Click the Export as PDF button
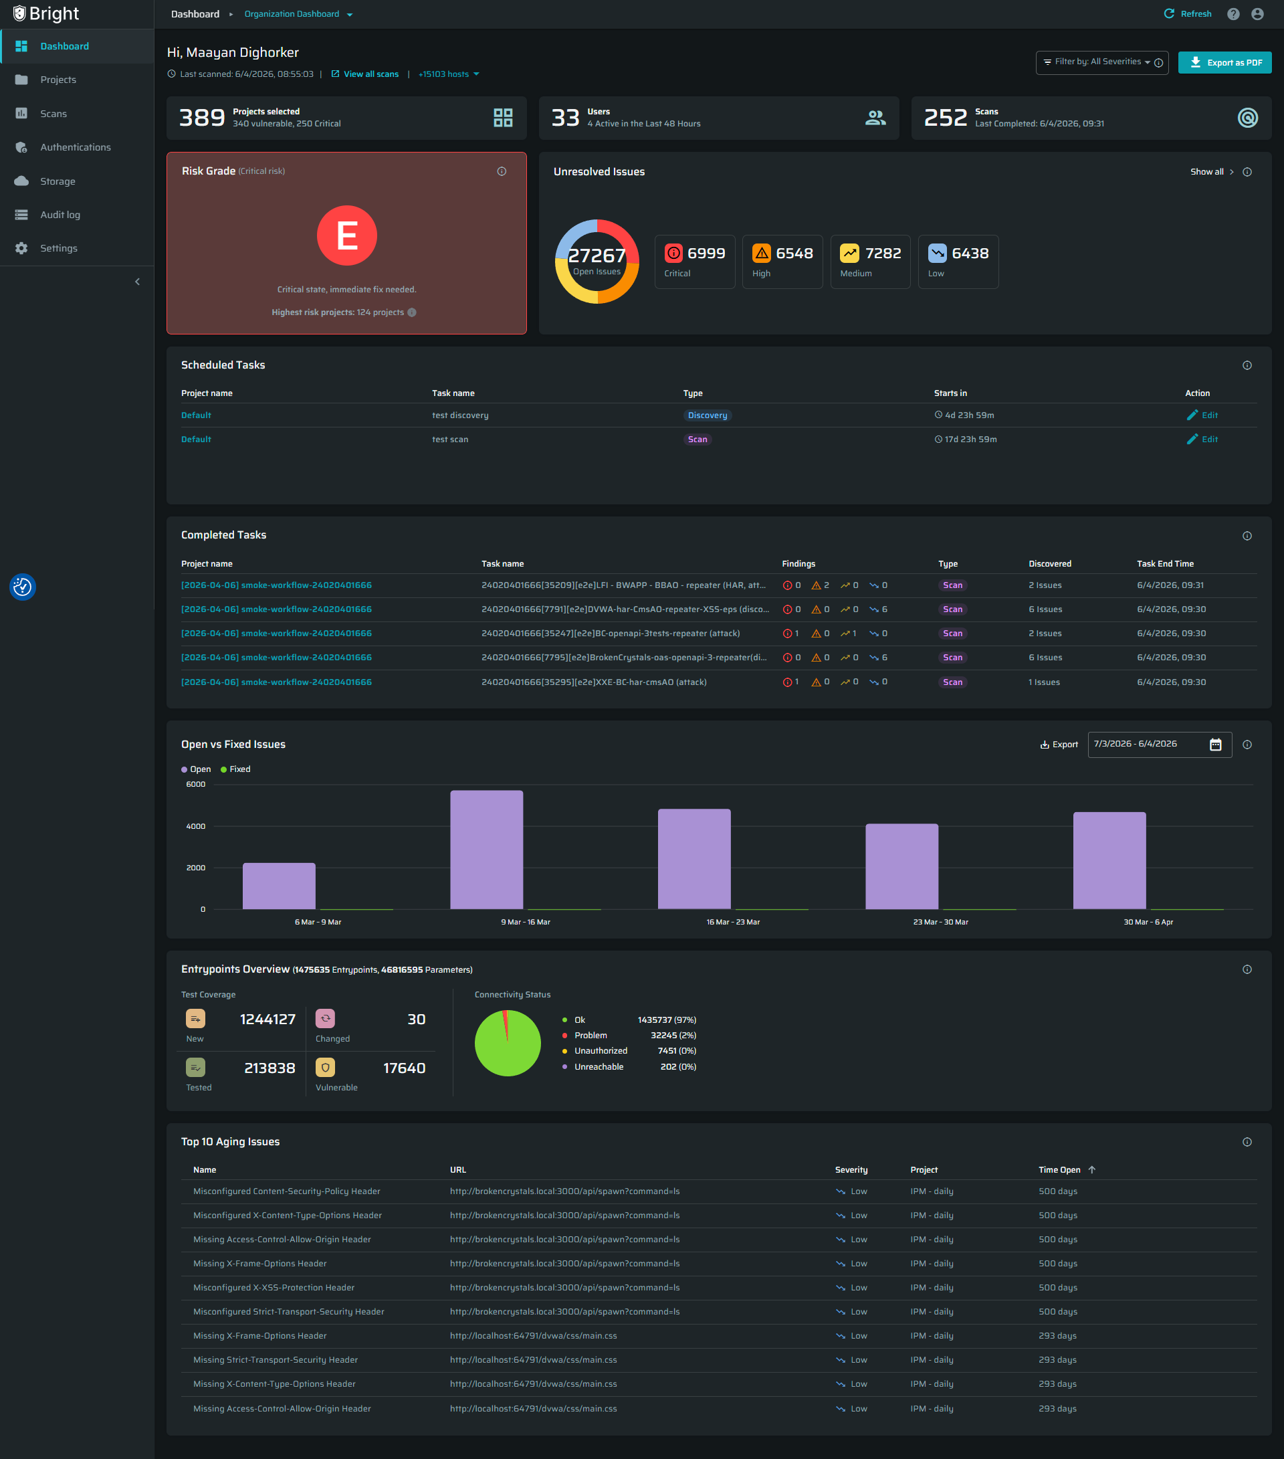The height and width of the screenshot is (1459, 1284). 1224,62
